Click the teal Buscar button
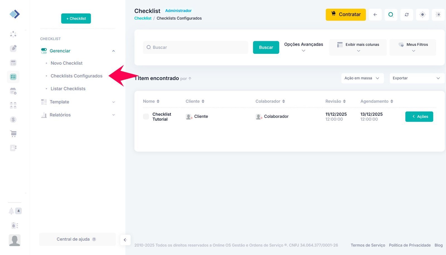 pyautogui.click(x=266, y=47)
